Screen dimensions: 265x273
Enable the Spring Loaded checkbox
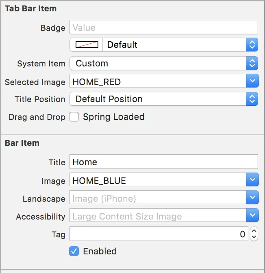click(74, 117)
